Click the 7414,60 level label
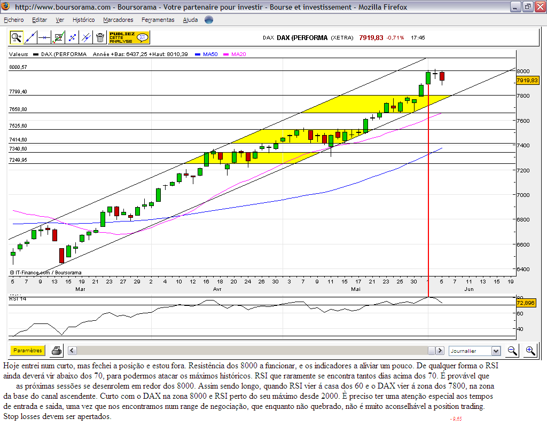The height and width of the screenshot is (427, 547). point(18,140)
